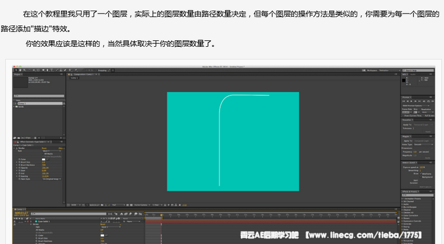Click Color swatch in Effect Controls
Image resolution: width=444 pixels, height=244 pixels.
coord(44,159)
